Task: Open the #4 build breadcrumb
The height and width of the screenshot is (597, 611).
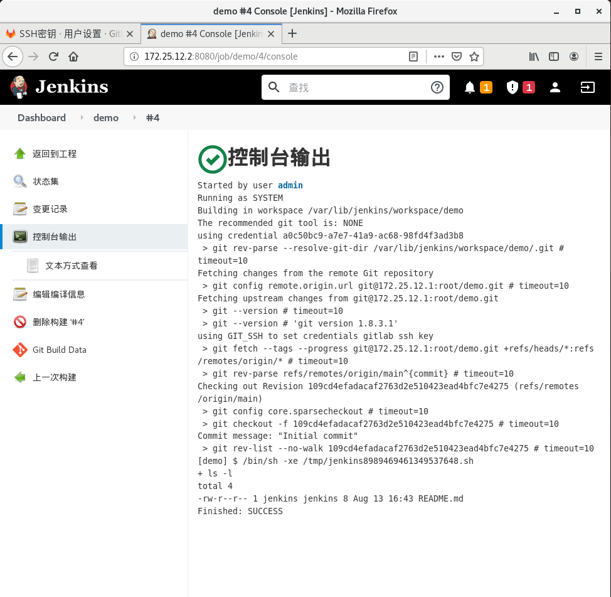Action: pyautogui.click(x=153, y=118)
